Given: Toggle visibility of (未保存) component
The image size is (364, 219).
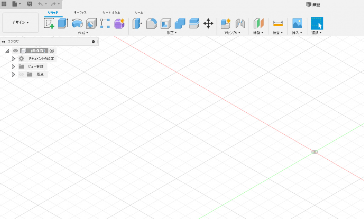Looking at the screenshot, I should click(15, 50).
